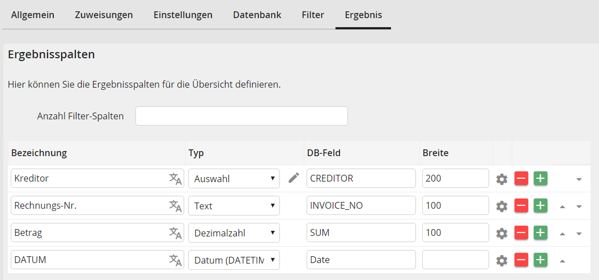Go to the Filter tab

pos(313,15)
